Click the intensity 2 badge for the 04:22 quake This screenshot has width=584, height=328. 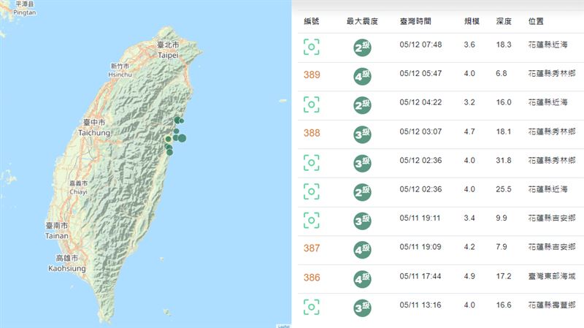tap(362, 105)
